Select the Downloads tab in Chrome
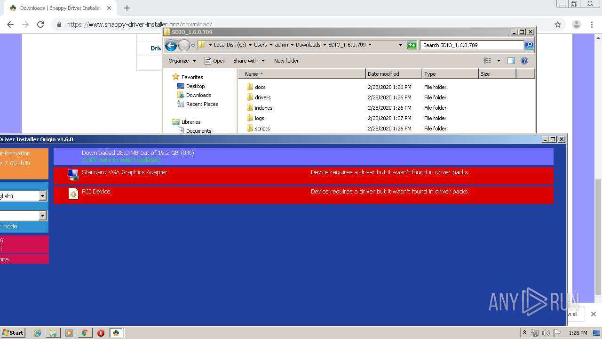602x339 pixels. click(x=61, y=8)
